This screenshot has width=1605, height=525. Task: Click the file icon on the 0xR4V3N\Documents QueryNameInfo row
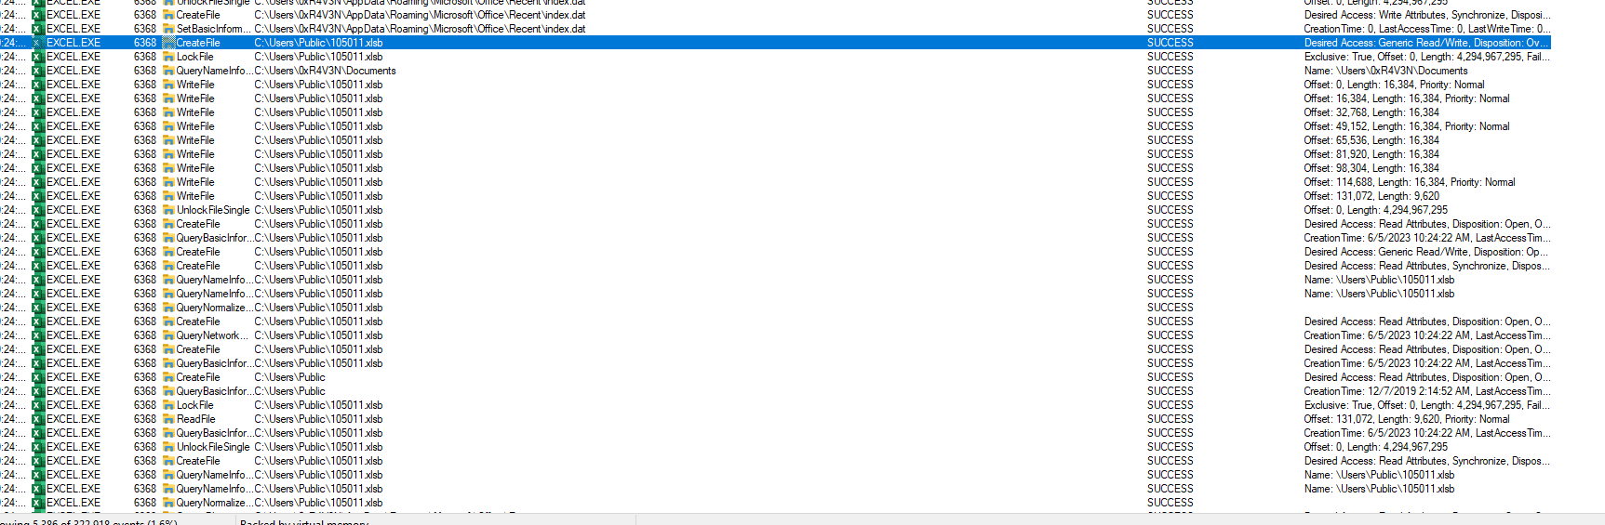coord(168,71)
